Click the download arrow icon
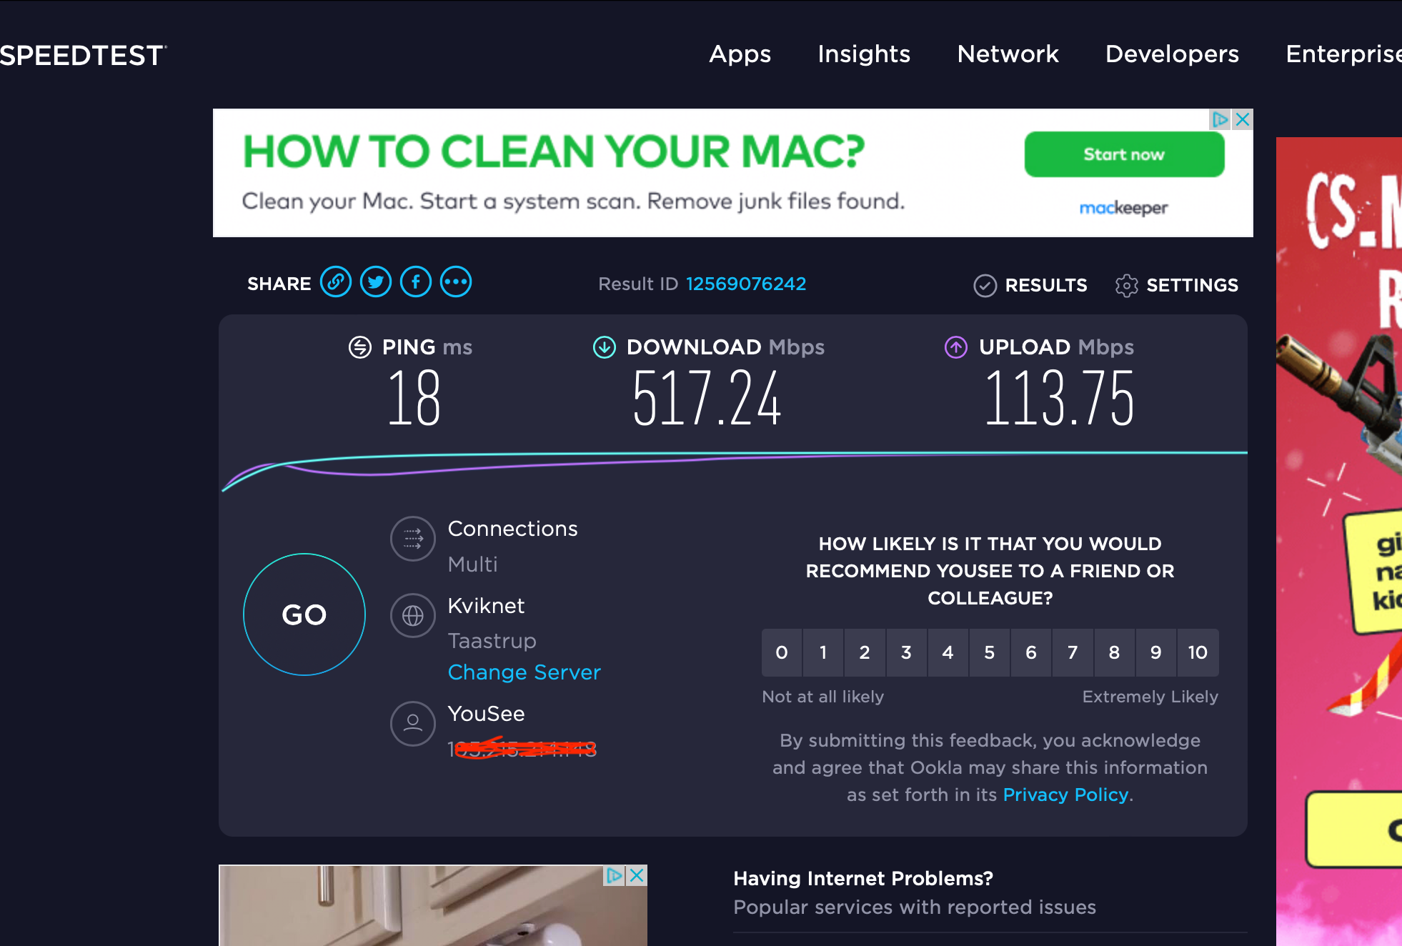Screen dimensions: 1402x946 (x=605, y=347)
